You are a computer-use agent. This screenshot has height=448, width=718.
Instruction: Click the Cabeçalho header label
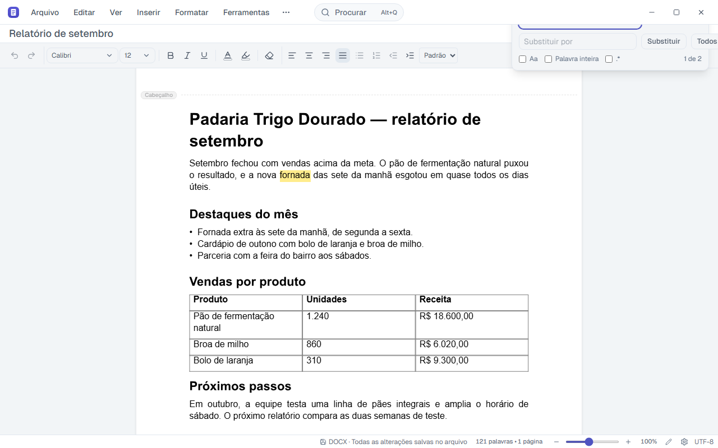click(159, 95)
